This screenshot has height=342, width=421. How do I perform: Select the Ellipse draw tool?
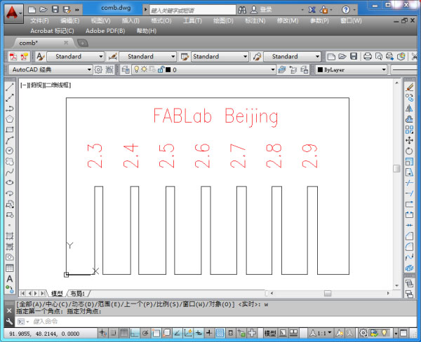click(x=10, y=183)
